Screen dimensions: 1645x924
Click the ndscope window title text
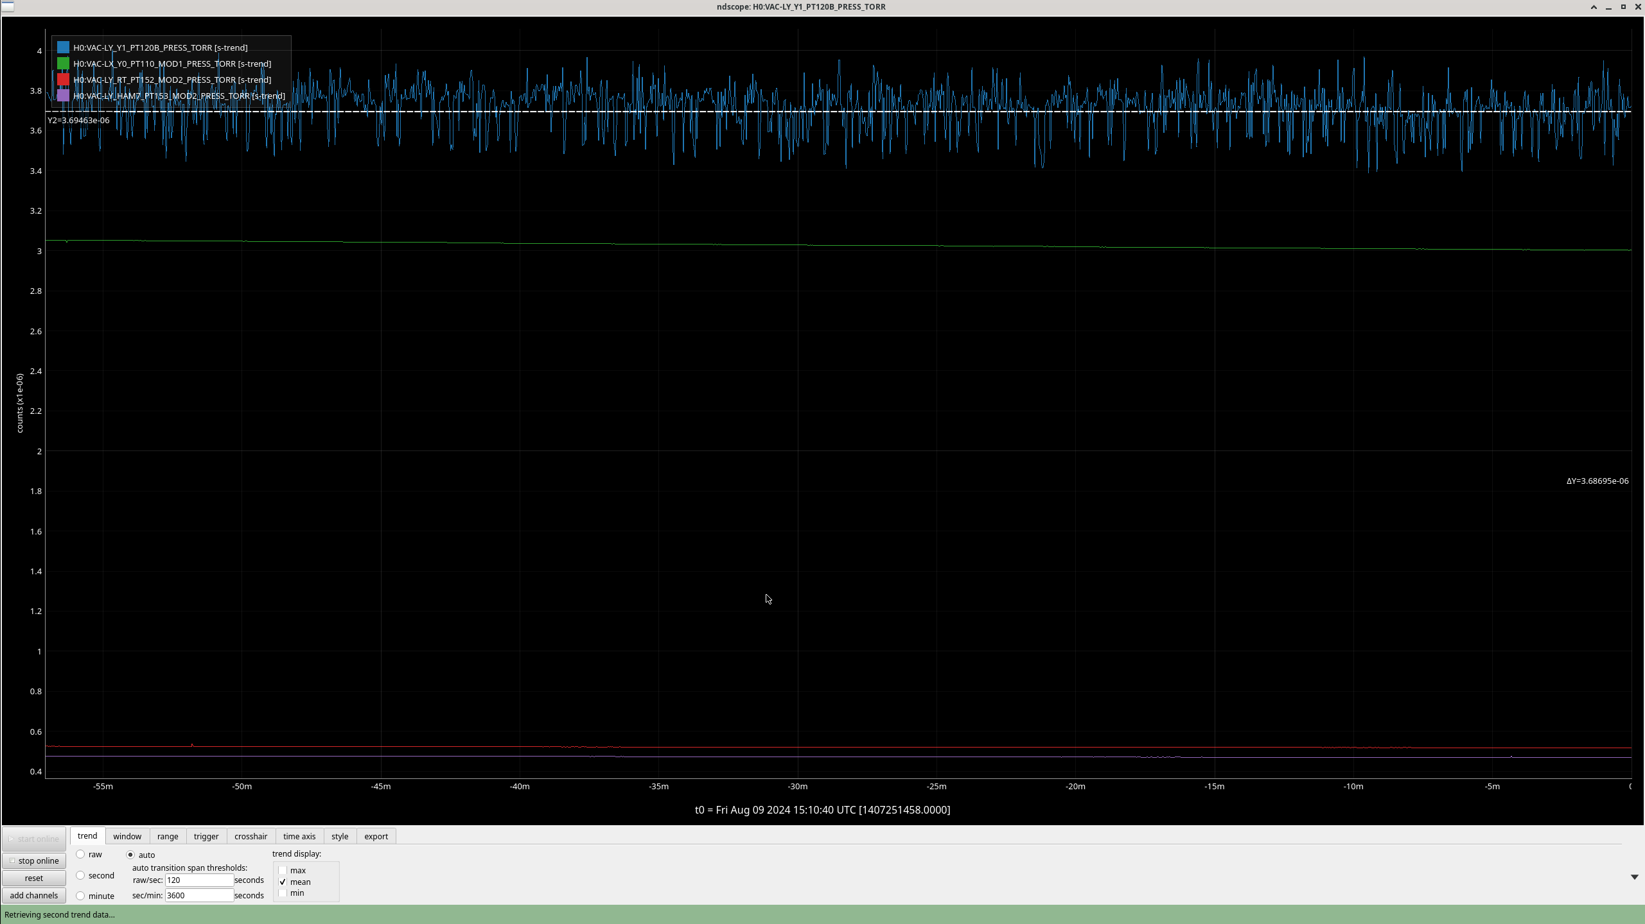point(801,6)
